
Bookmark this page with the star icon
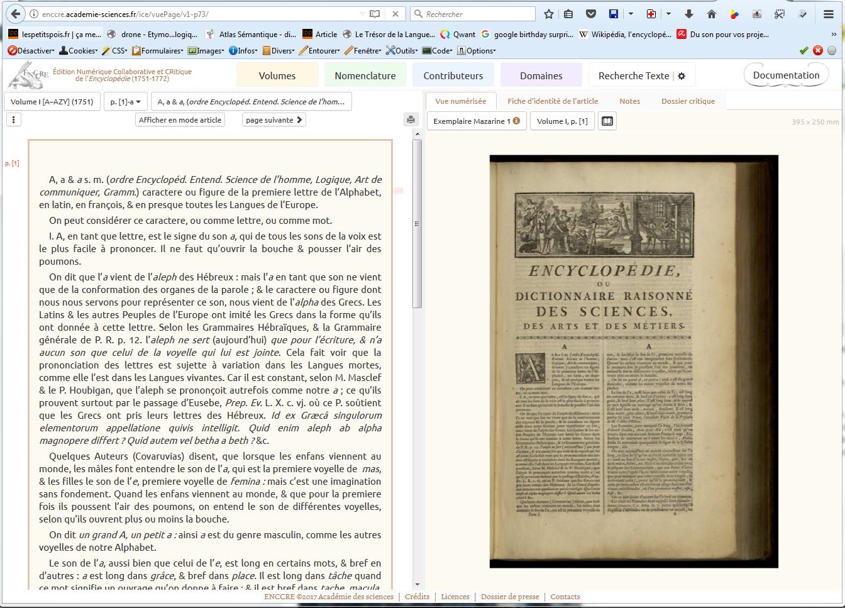click(x=549, y=14)
